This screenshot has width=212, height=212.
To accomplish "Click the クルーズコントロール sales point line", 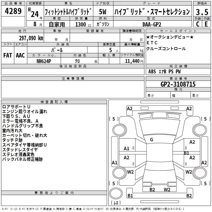I will click(166, 49).
